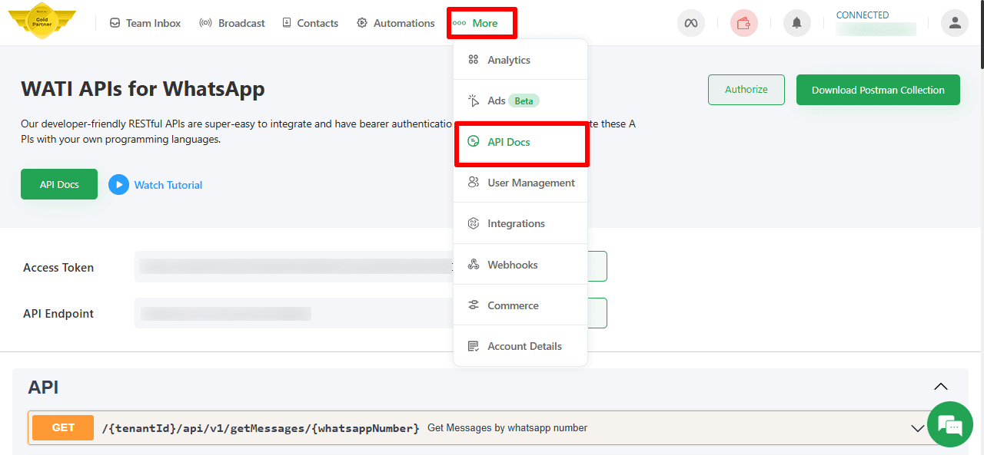Open the Contacts section

pos(310,23)
